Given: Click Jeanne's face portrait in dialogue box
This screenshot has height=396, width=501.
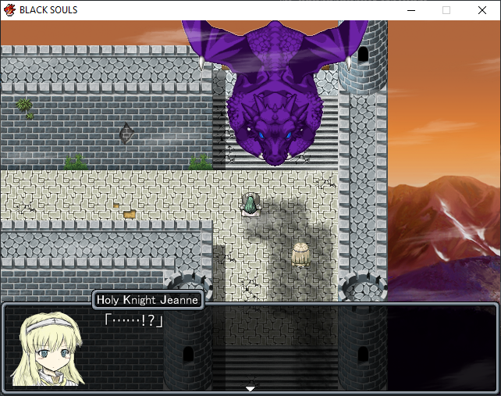Looking at the screenshot, I should pyautogui.click(x=48, y=348).
